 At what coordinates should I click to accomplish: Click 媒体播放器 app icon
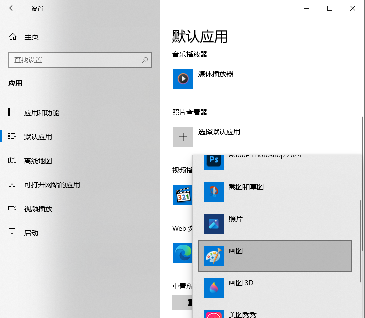pos(183,79)
